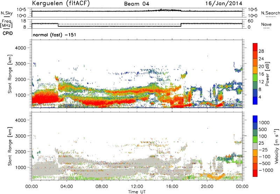This screenshot has width=280, height=194.
Task: Click the 'Power [dB]' colorbar label
Action: pyautogui.click(x=267, y=74)
